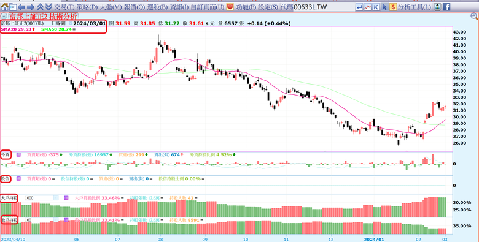479x242 pixels.
Task: Open purple settings icon for 外資 indicator
Action: coord(18,155)
